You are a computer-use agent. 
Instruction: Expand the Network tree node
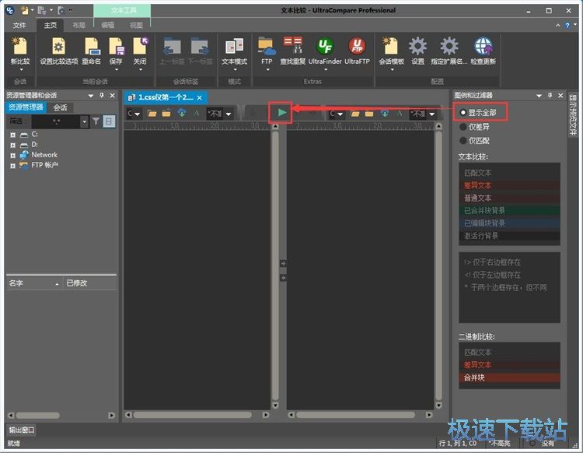click(12, 155)
